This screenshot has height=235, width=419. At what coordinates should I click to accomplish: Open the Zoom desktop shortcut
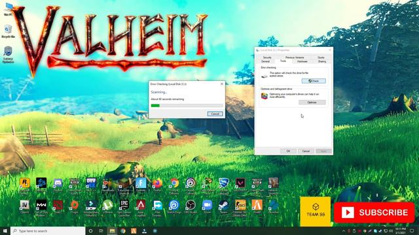click(x=207, y=207)
